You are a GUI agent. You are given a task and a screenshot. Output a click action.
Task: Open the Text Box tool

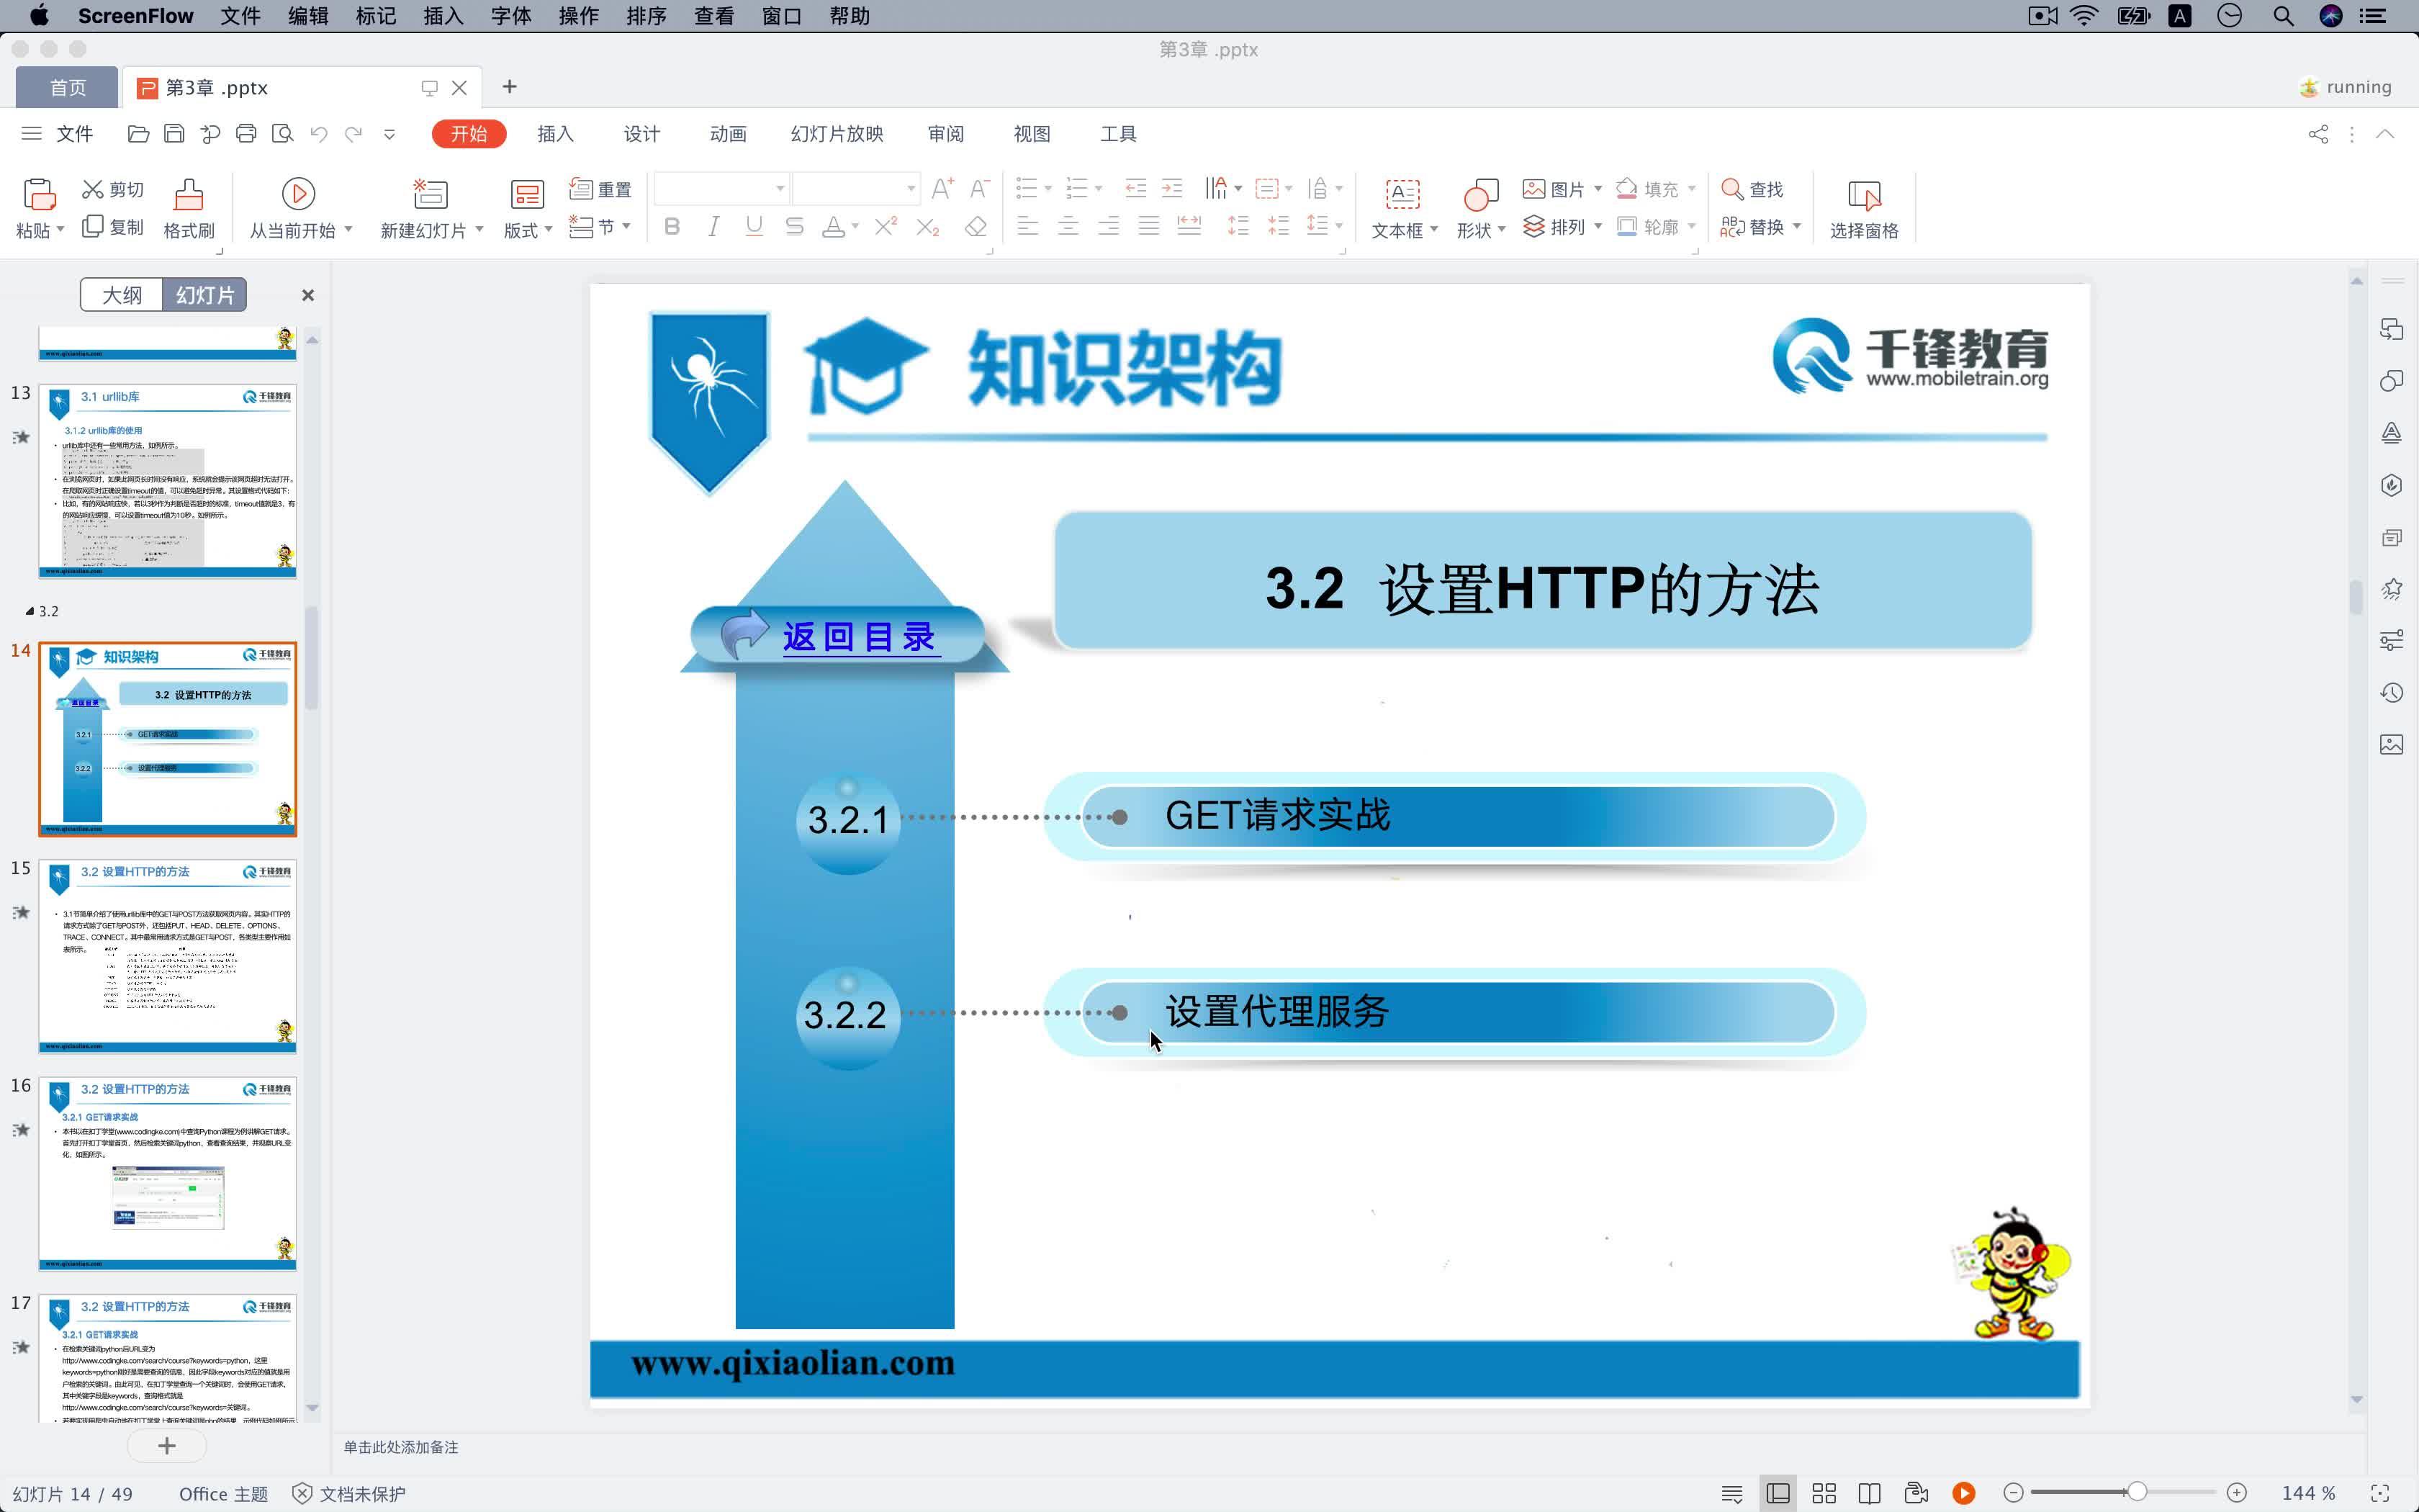pos(1402,193)
